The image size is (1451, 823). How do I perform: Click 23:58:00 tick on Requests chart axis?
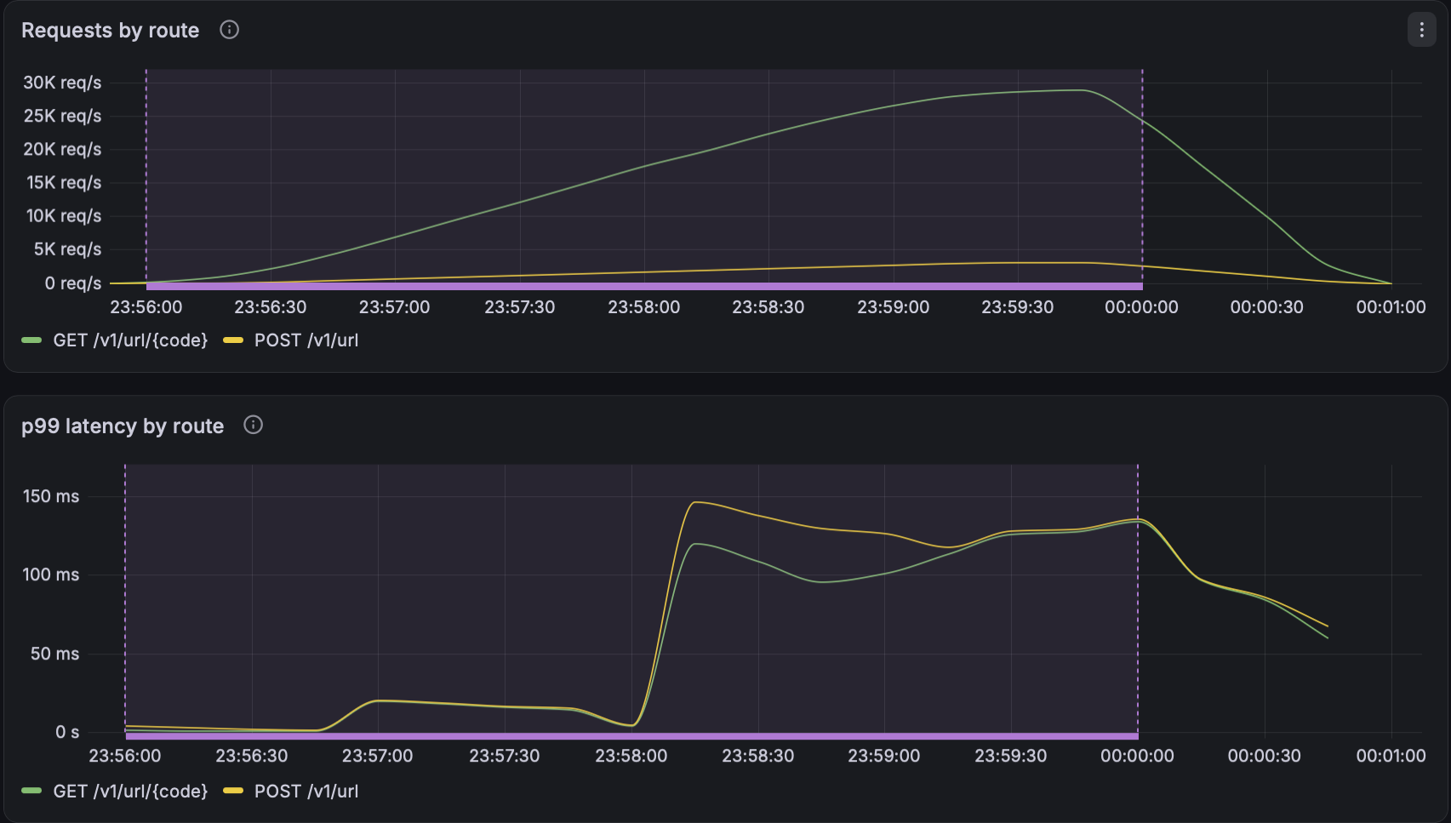coord(644,307)
